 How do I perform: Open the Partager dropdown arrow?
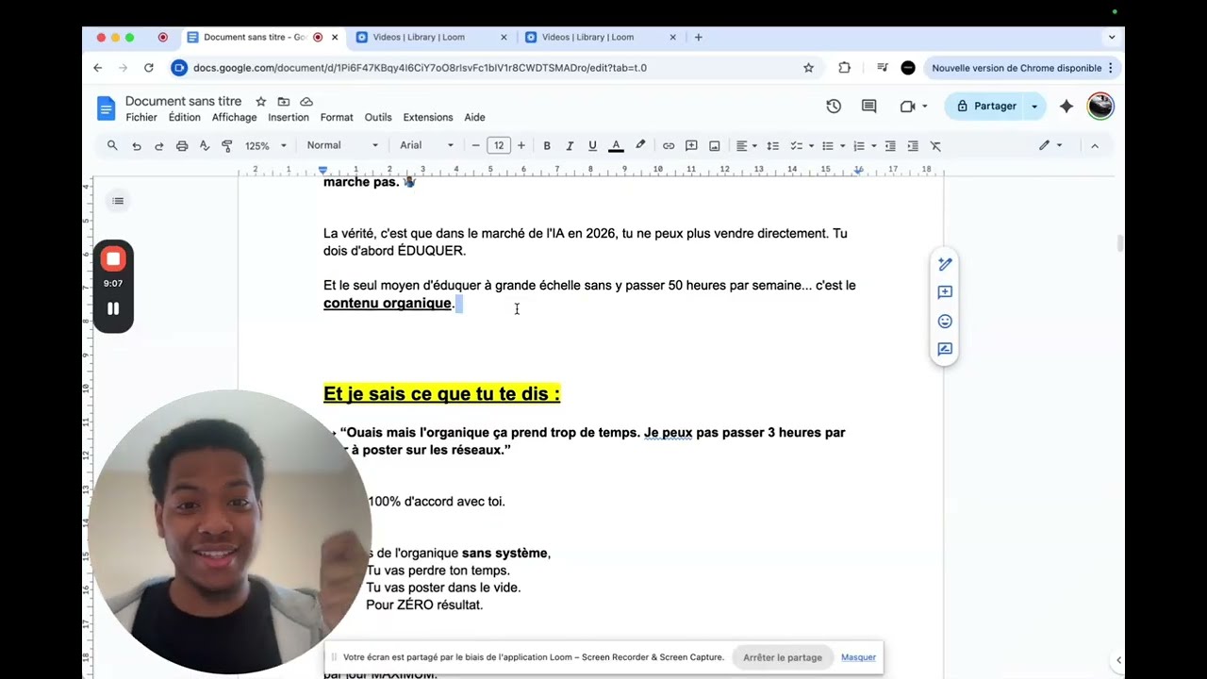tap(1034, 106)
